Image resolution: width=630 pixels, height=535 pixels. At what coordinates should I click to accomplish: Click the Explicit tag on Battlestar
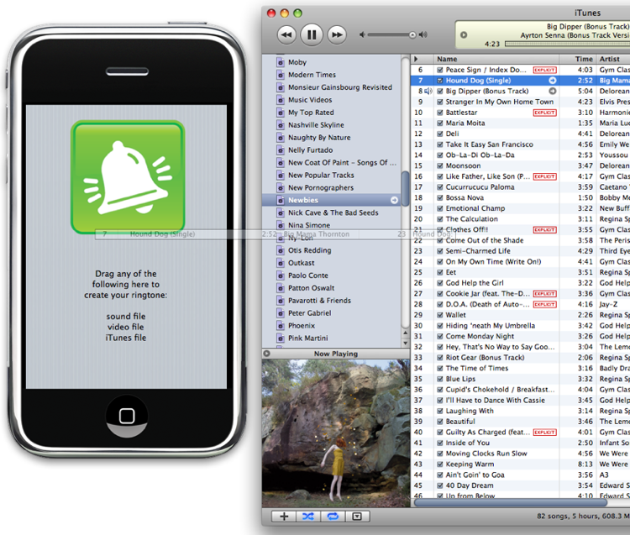pyautogui.click(x=544, y=113)
